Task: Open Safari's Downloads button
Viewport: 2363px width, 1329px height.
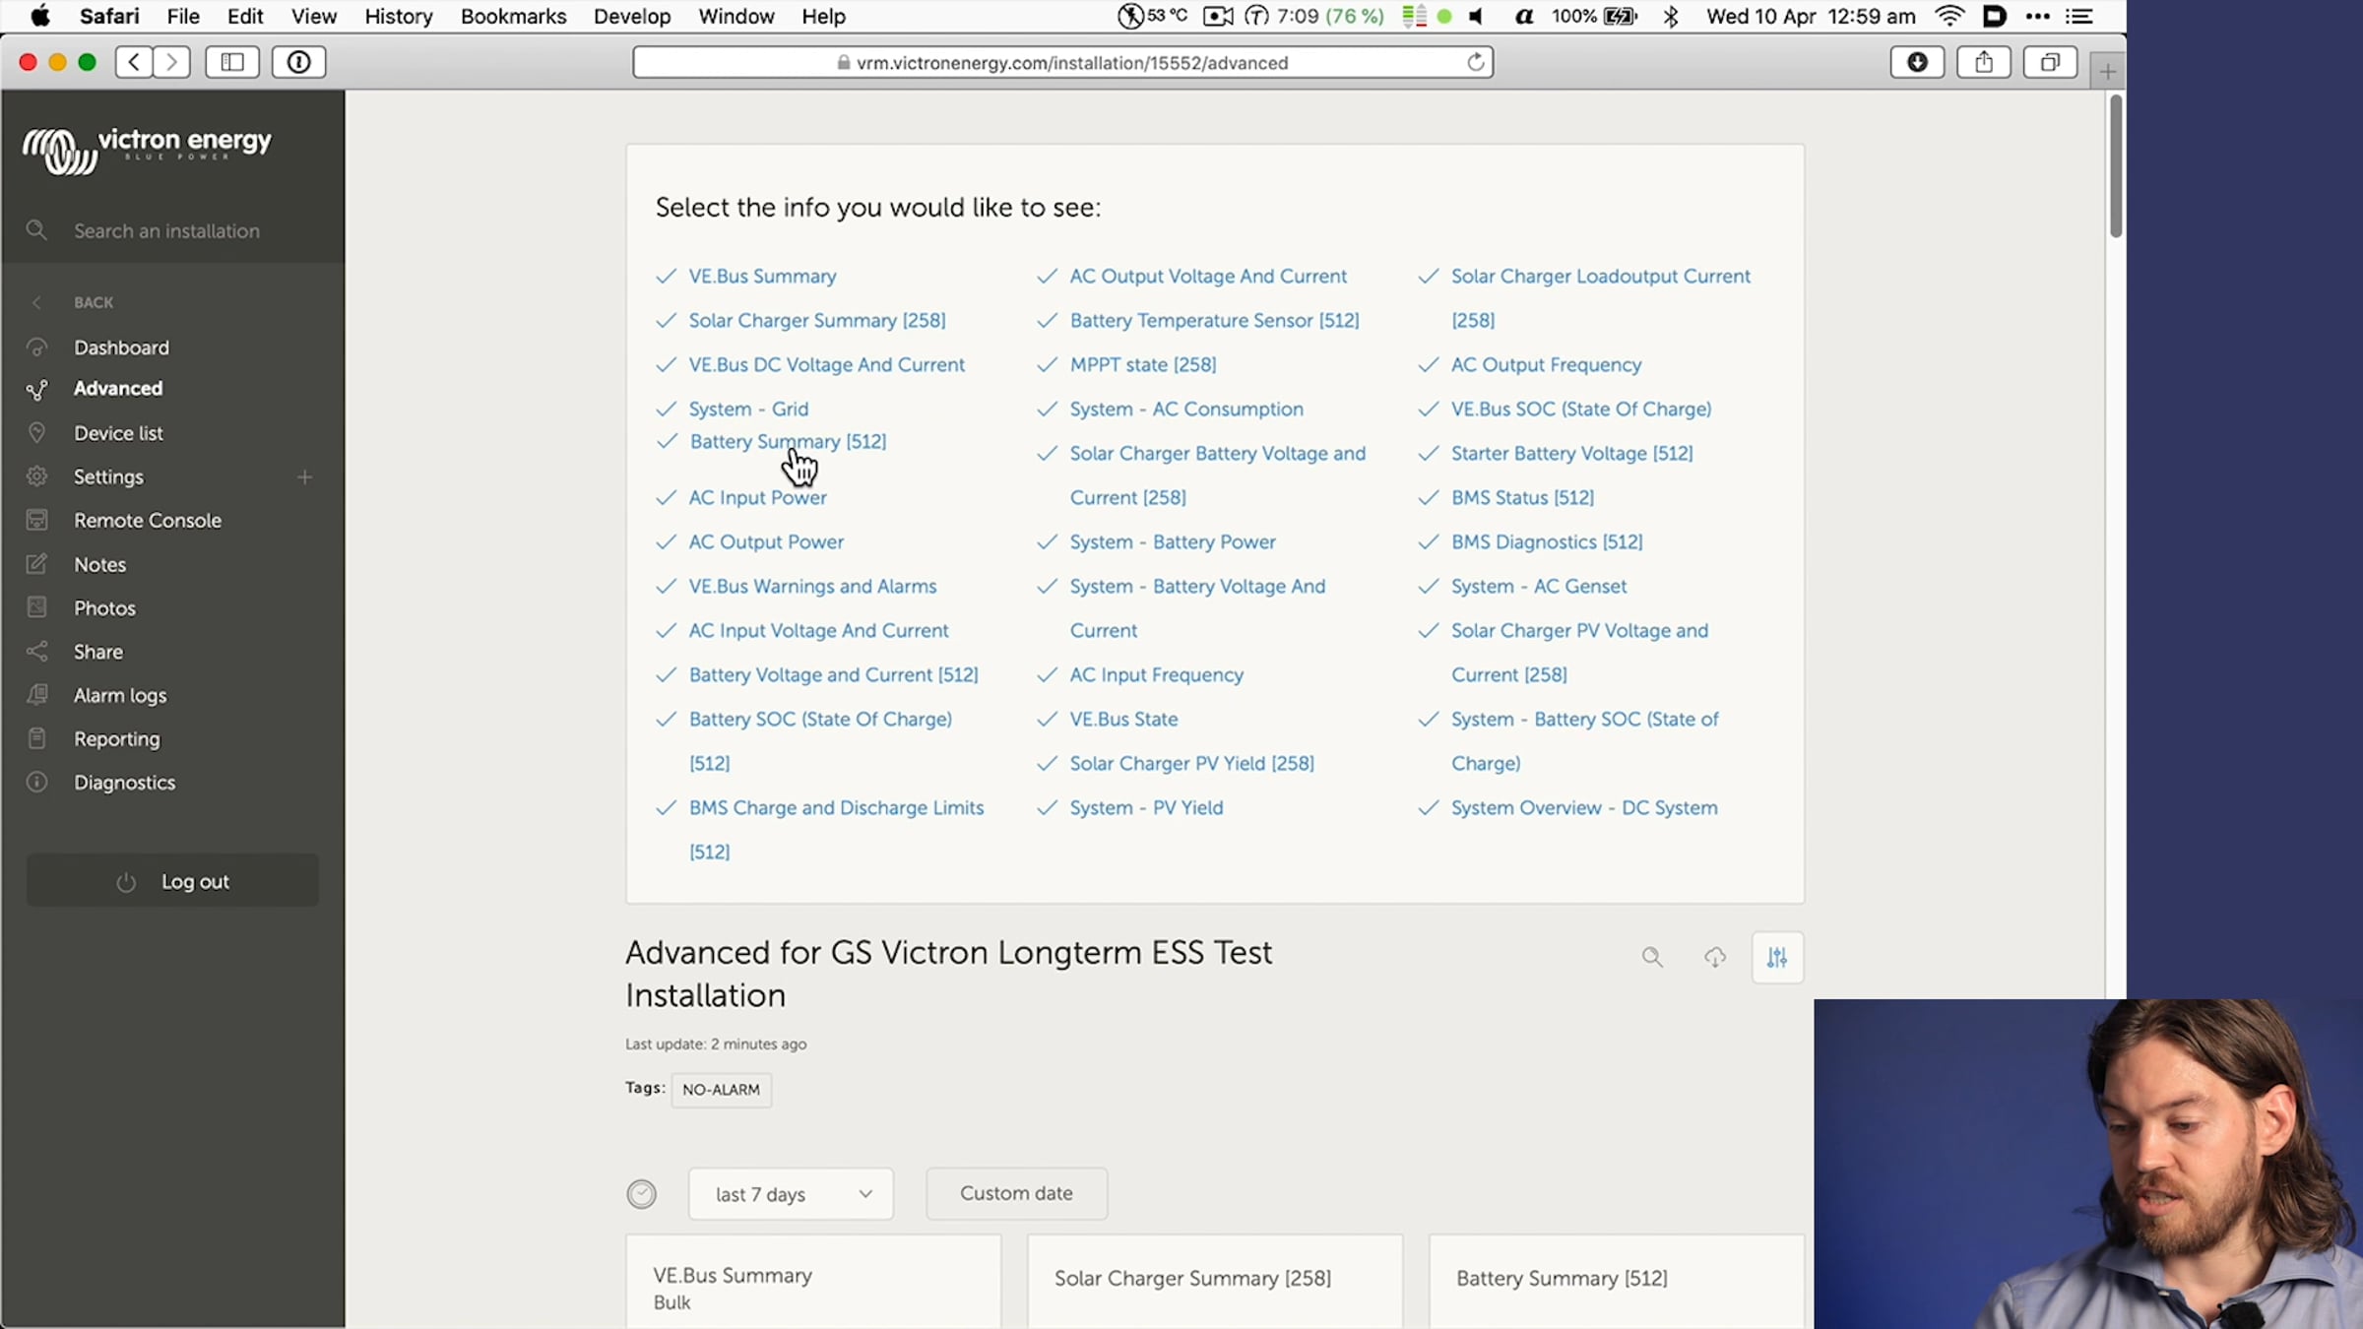Action: [x=1917, y=62]
